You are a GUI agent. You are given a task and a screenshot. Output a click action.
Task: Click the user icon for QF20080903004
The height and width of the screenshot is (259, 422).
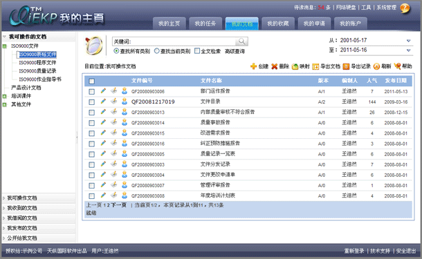pos(125,175)
